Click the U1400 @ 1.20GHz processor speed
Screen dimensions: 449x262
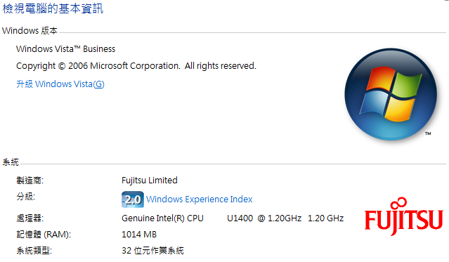[x=264, y=218]
